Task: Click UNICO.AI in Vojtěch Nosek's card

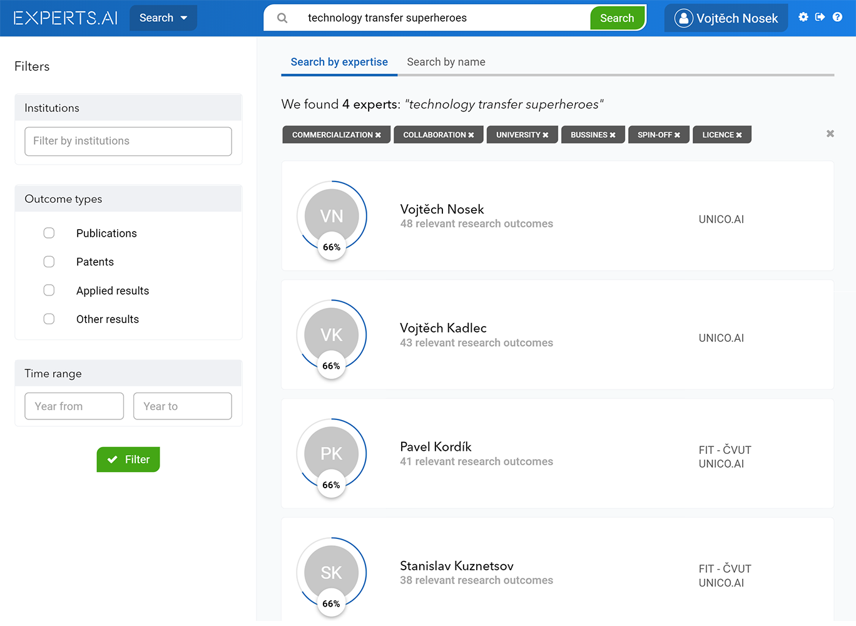Action: coord(721,219)
